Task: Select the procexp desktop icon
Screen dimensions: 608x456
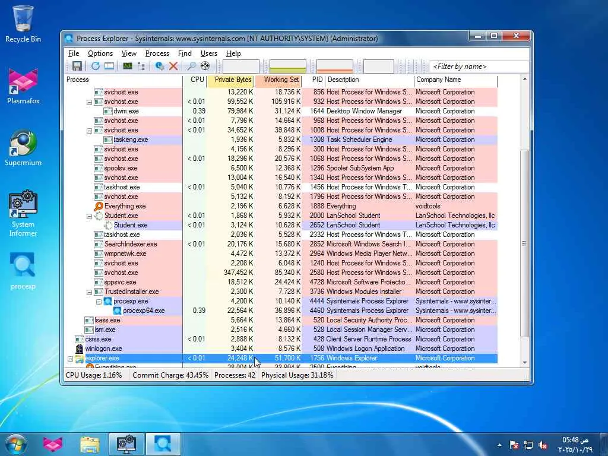Action: (x=23, y=271)
